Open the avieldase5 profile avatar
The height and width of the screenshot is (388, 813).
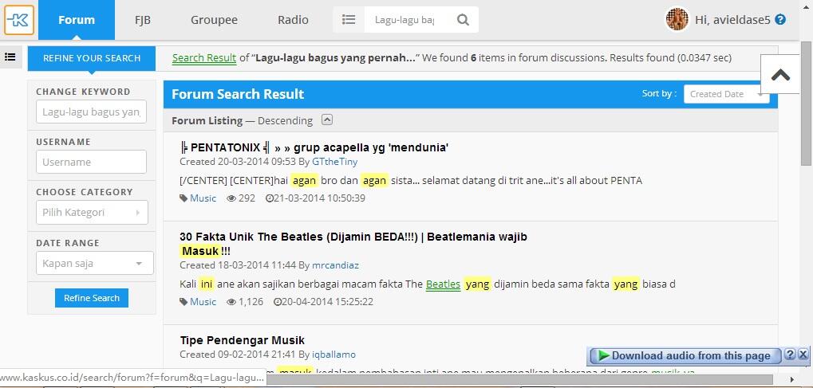(677, 20)
